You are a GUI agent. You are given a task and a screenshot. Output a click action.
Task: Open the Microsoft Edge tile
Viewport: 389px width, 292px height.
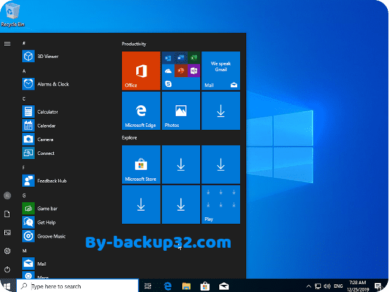pos(141,111)
